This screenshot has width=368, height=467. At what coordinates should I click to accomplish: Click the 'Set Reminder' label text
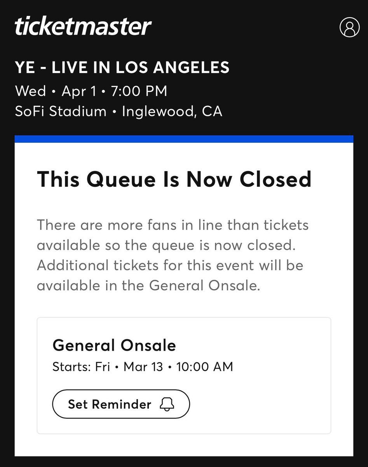tap(110, 404)
